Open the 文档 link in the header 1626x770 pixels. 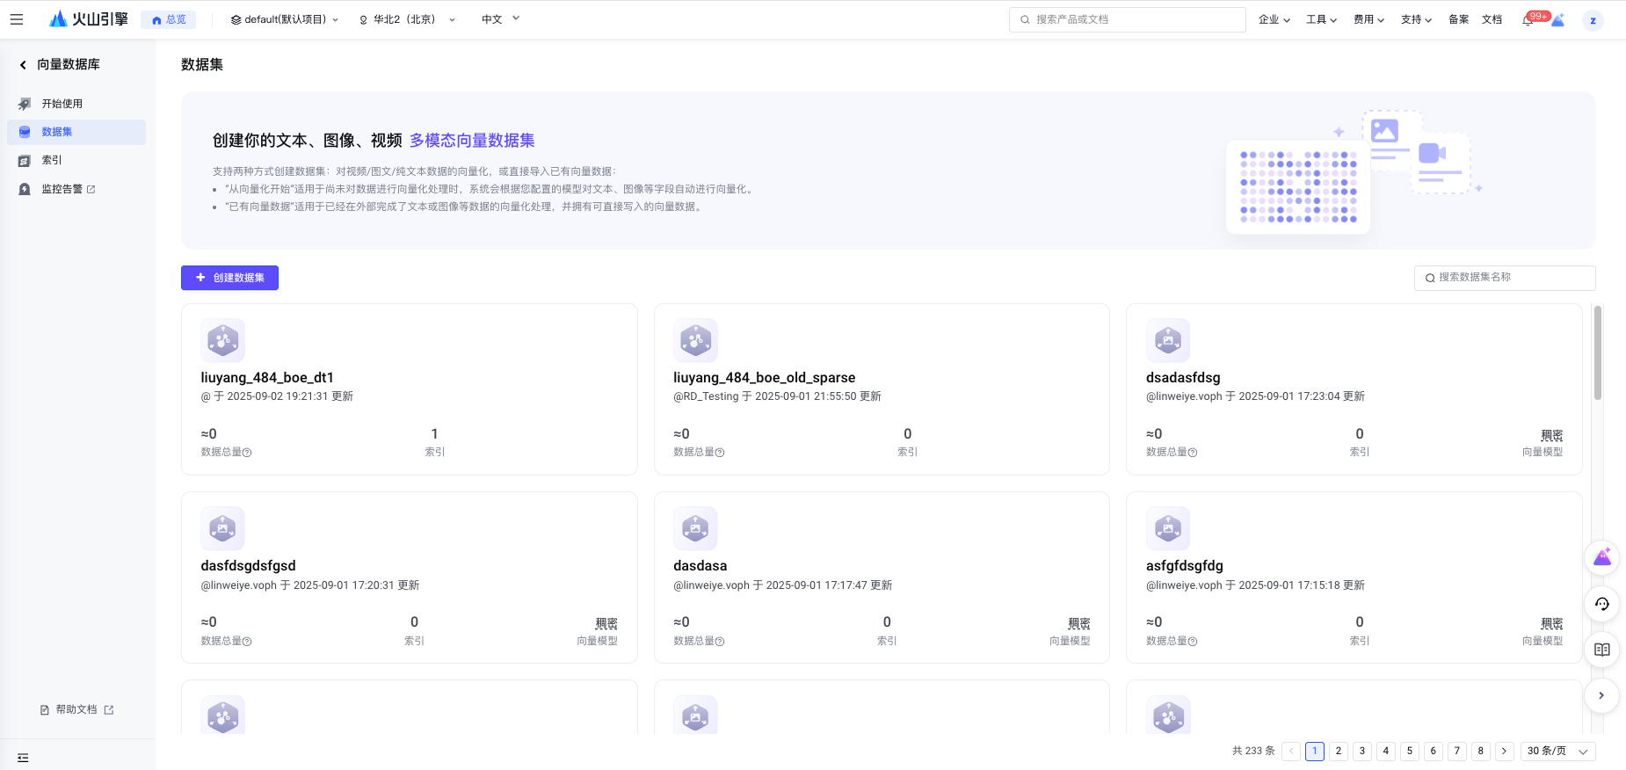tap(1492, 19)
